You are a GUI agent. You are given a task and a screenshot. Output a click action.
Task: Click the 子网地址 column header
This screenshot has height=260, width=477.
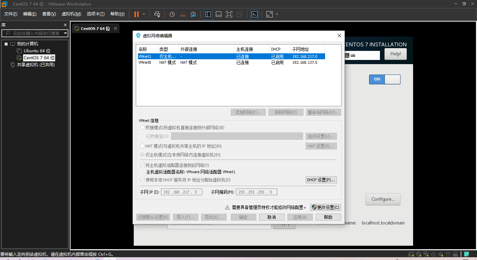point(307,49)
